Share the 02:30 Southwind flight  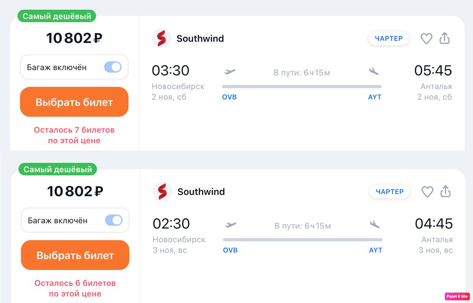point(446,191)
